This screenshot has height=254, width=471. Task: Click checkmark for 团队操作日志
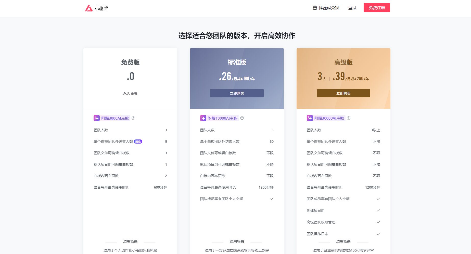(x=378, y=234)
